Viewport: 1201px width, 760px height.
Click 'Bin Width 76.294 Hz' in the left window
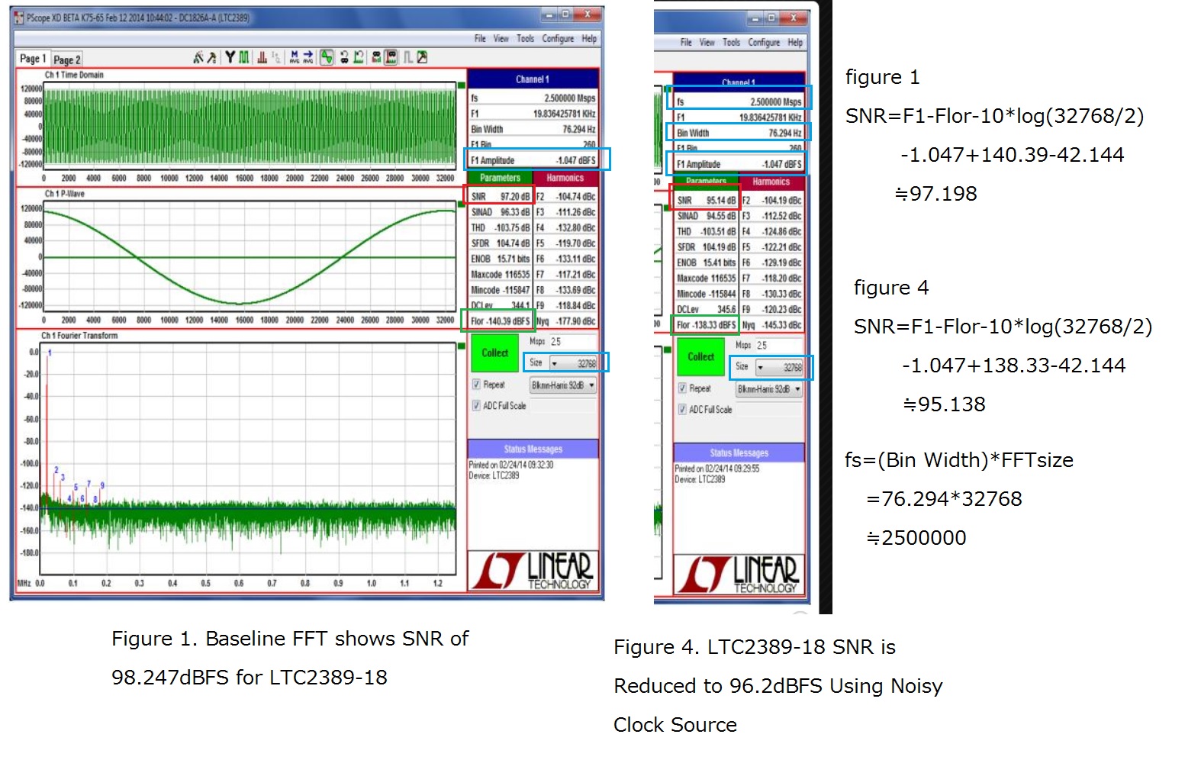(533, 129)
